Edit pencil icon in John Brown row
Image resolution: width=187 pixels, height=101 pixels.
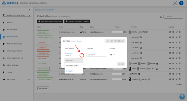tap(176, 48)
